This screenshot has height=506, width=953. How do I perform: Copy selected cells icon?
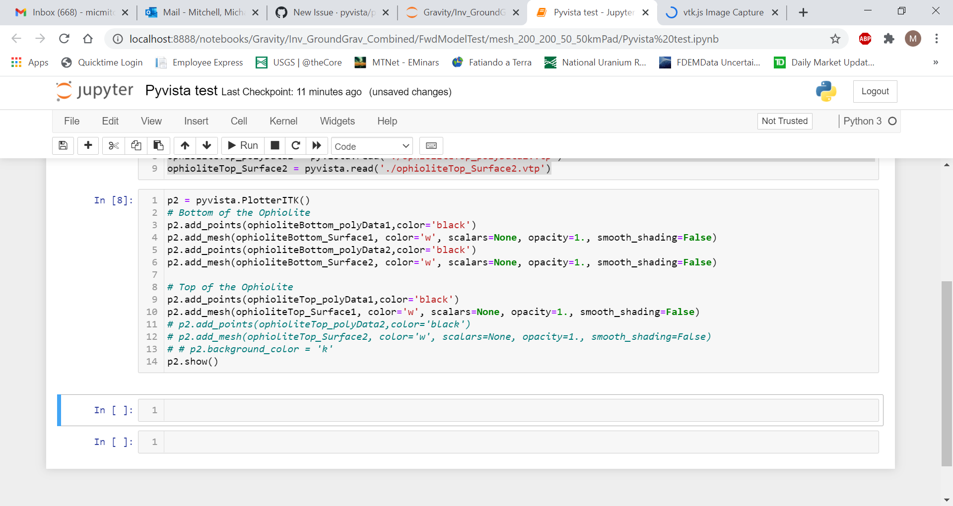click(x=136, y=145)
